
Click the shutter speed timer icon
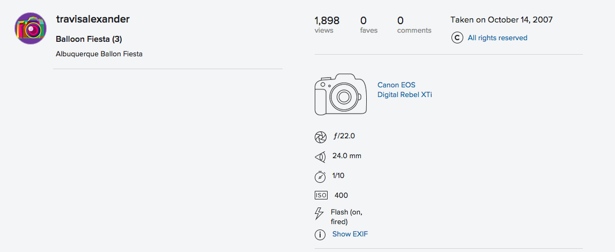[x=321, y=176]
